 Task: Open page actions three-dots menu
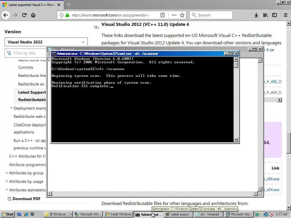[x=174, y=15]
